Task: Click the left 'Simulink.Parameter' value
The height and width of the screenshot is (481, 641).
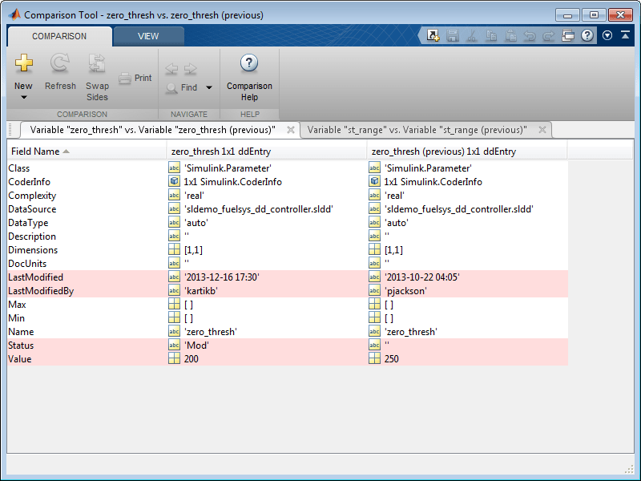Action: click(x=228, y=168)
